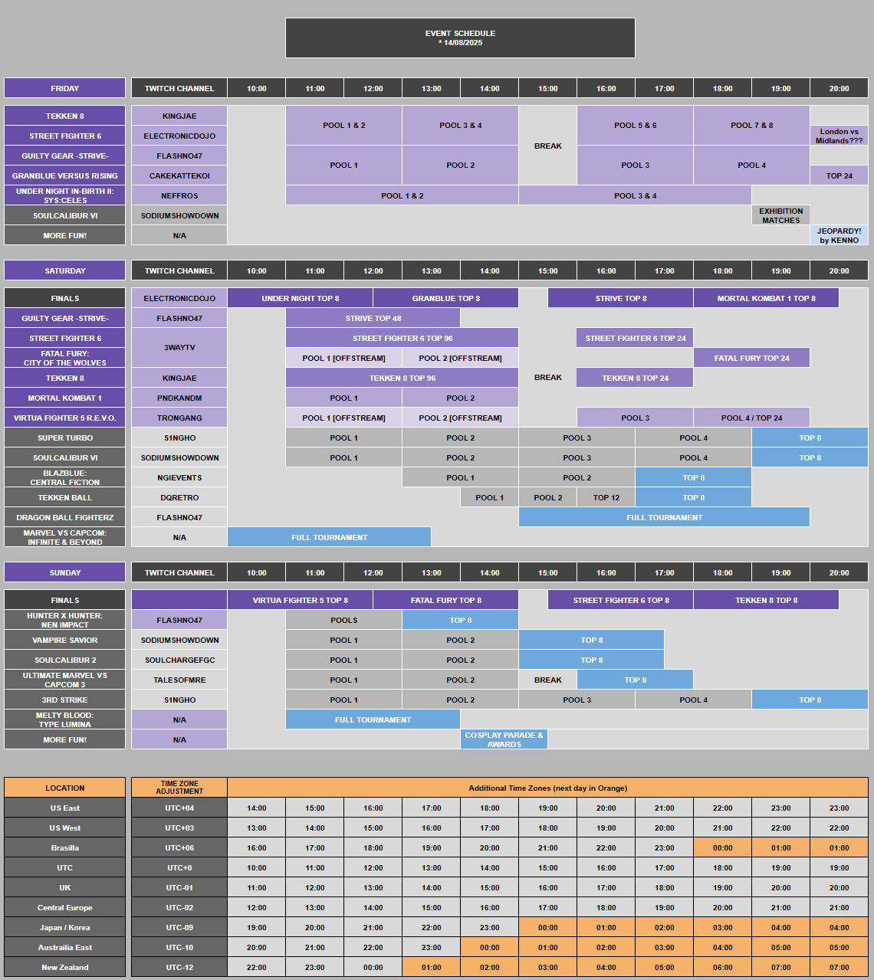Viewport: 874px width, 980px height.
Task: Click the 3WAYTV channel cell
Action: (179, 348)
